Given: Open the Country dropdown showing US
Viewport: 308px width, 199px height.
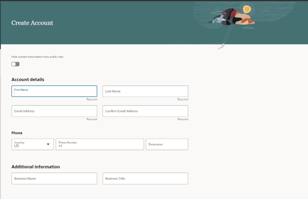Looking at the screenshot, I should (30, 144).
